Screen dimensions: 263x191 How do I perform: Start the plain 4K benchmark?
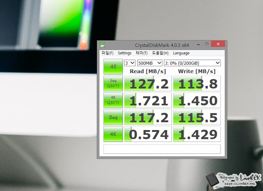pos(113,134)
